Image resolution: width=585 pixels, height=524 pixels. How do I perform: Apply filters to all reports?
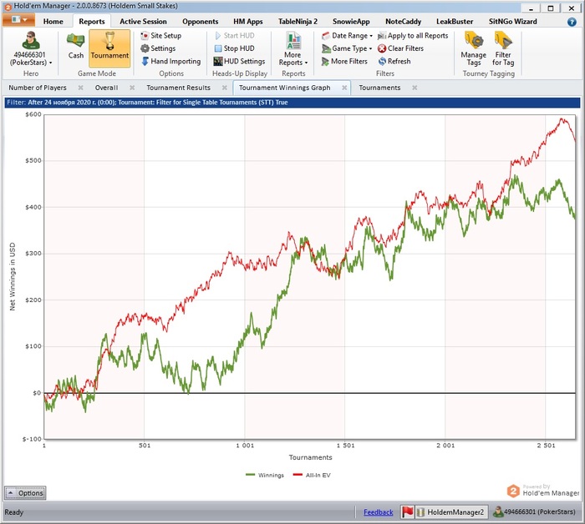(x=413, y=36)
